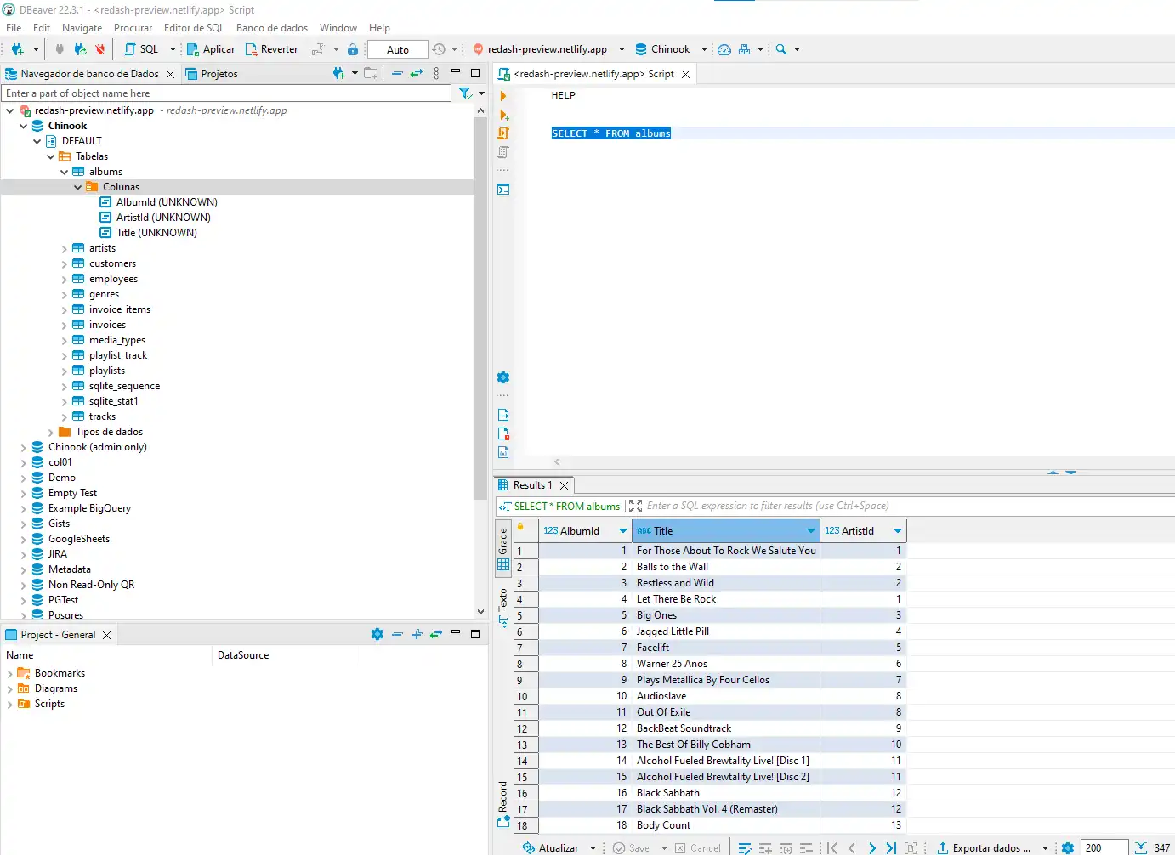Click the blue padlock transaction icon

[x=353, y=49]
